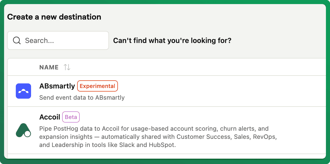This screenshot has height=164, width=330.
Task: Sort the table by the NAME column header
Action: tap(49, 67)
